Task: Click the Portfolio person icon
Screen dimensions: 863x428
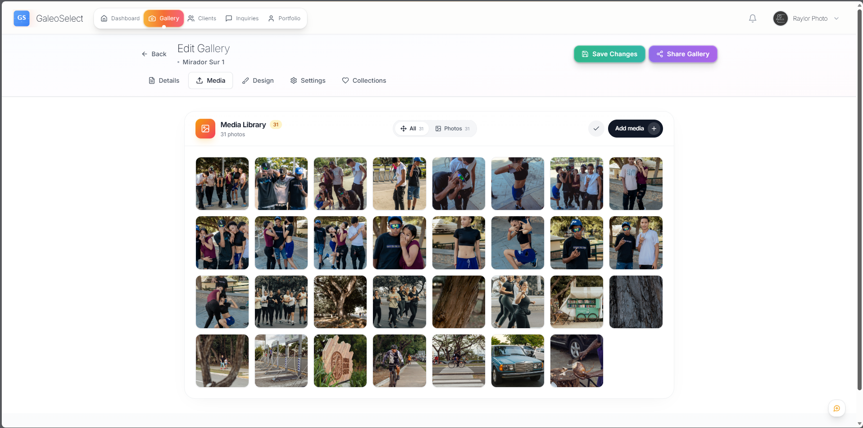Action: (x=271, y=18)
